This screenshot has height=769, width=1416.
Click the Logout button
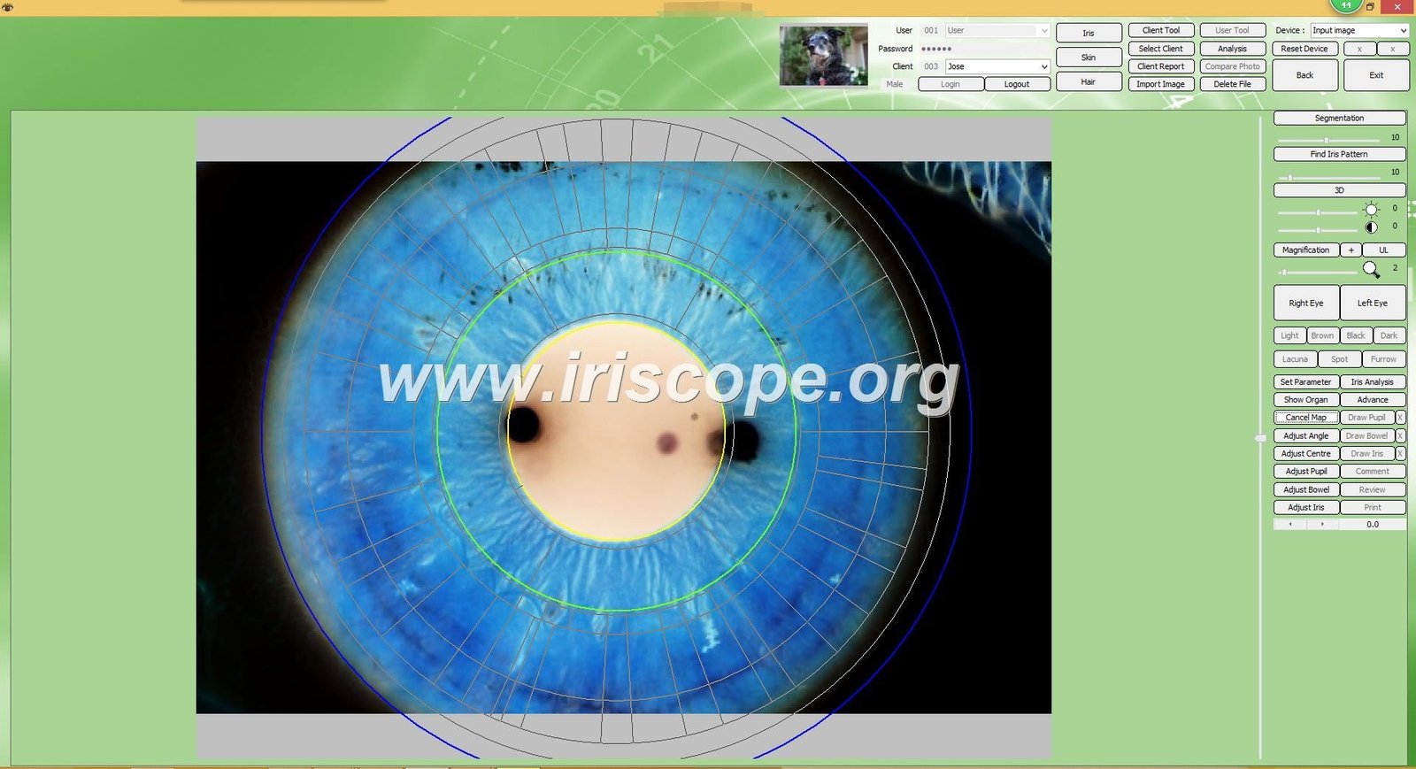pos(1017,84)
